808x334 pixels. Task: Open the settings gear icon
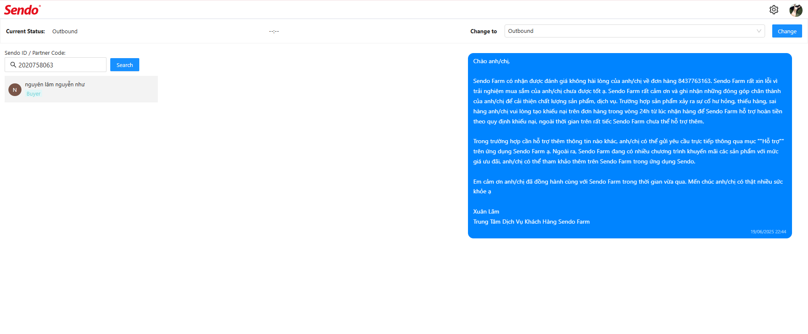point(773,10)
